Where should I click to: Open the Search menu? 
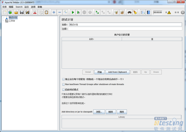click(19, 7)
